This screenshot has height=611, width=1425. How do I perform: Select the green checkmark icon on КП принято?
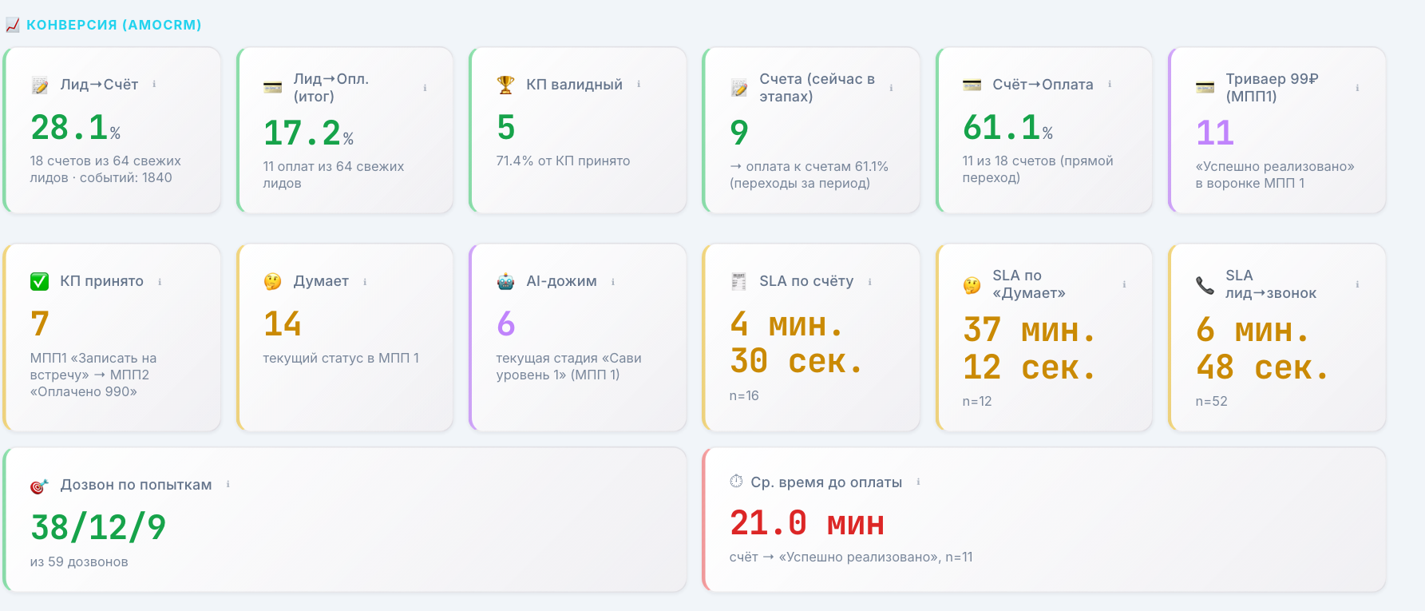pos(39,281)
